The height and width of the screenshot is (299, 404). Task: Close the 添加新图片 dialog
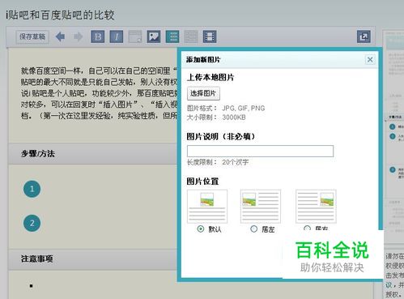click(370, 59)
